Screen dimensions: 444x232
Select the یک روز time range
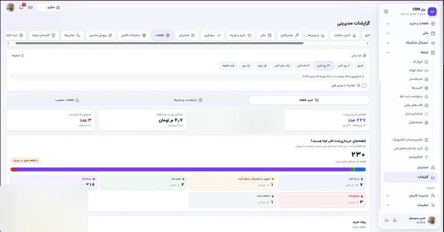tap(246, 65)
